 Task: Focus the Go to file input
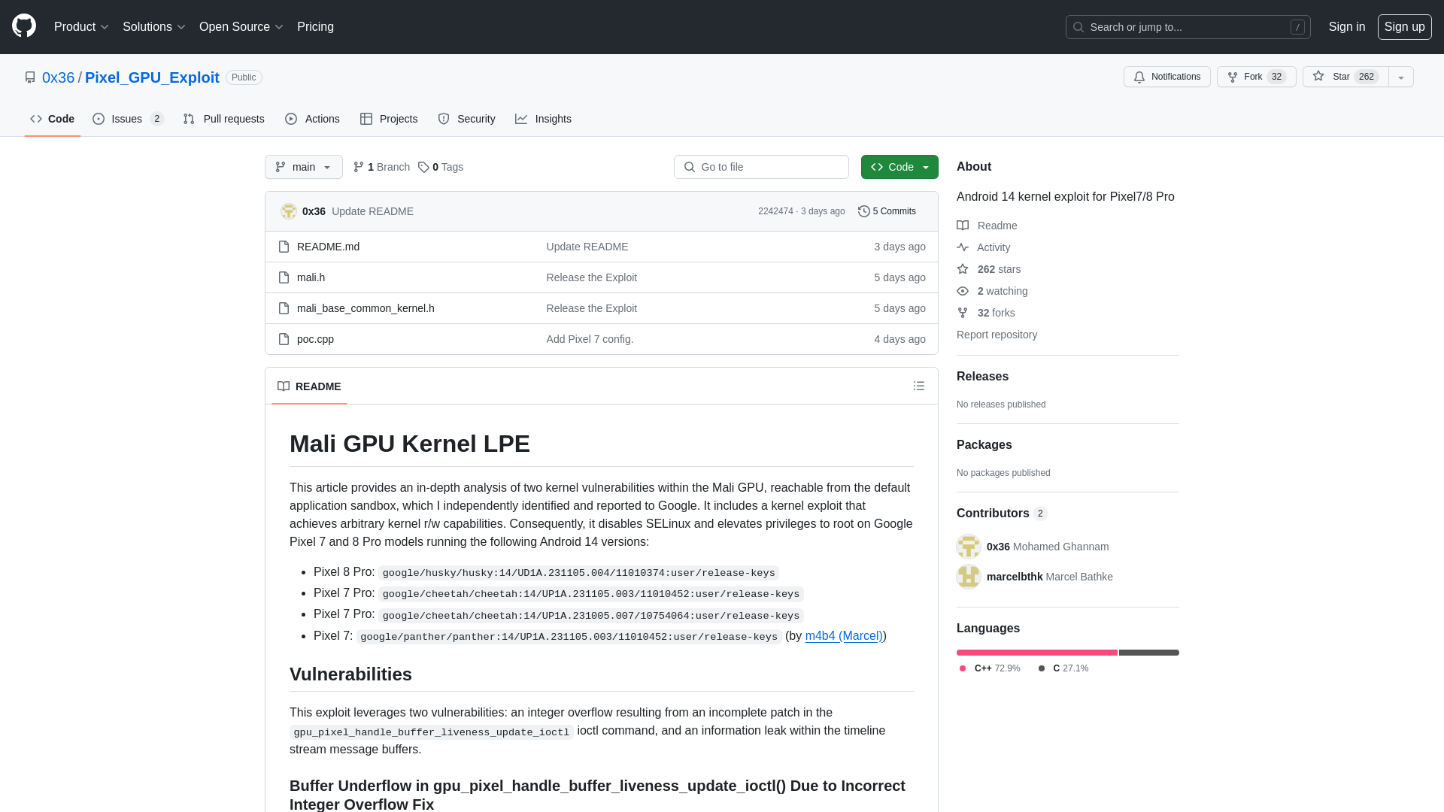click(761, 167)
